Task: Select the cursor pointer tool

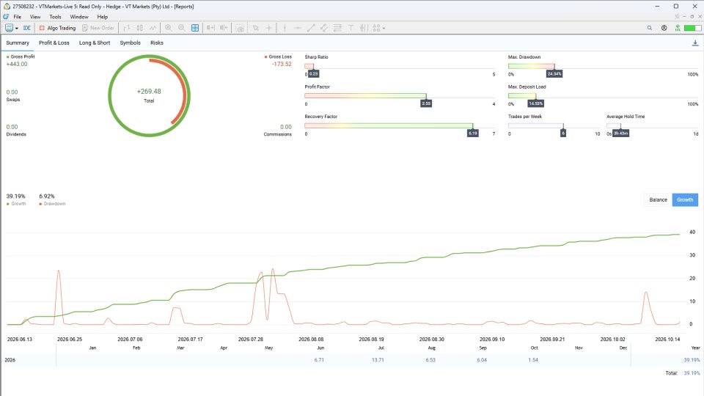Action: coord(255,28)
